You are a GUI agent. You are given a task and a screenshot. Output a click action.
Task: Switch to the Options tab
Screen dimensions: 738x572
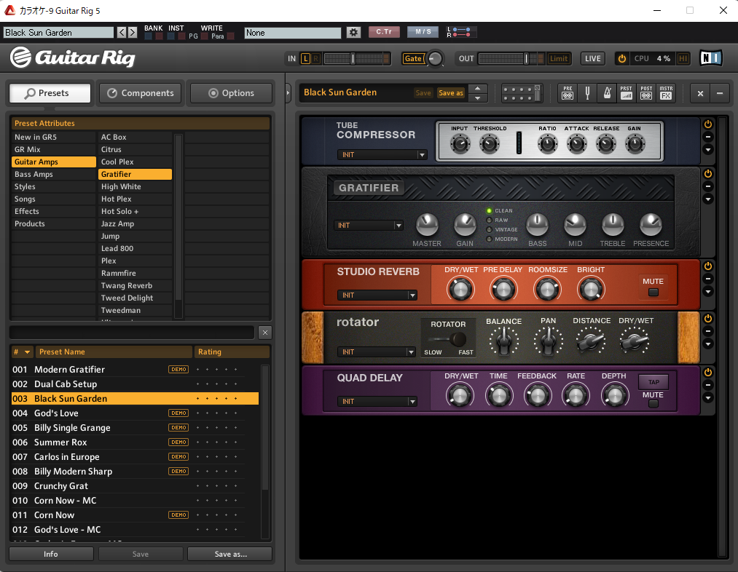[x=231, y=93]
